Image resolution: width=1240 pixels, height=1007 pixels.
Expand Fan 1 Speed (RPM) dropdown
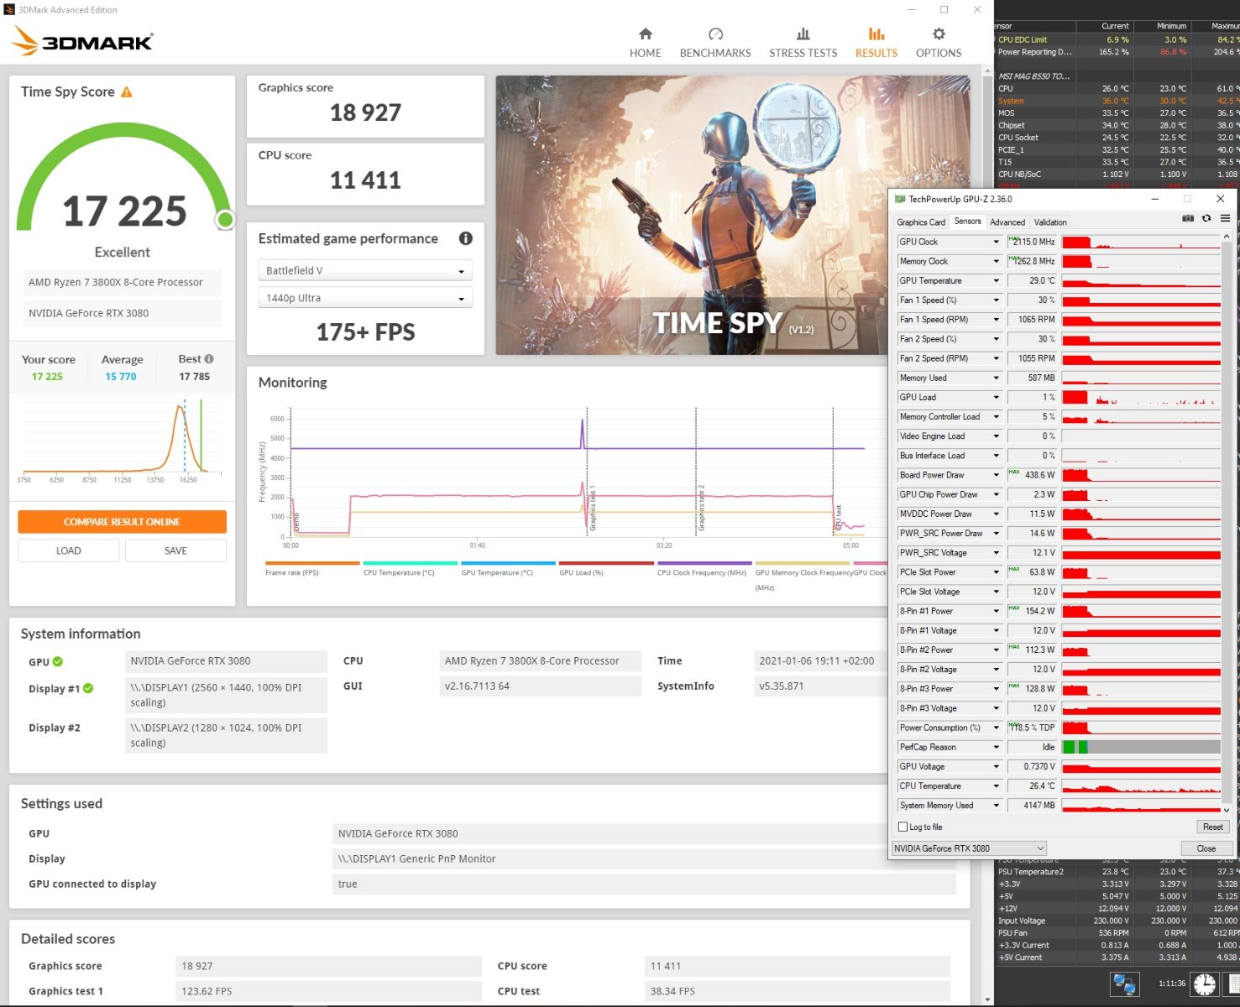point(997,320)
